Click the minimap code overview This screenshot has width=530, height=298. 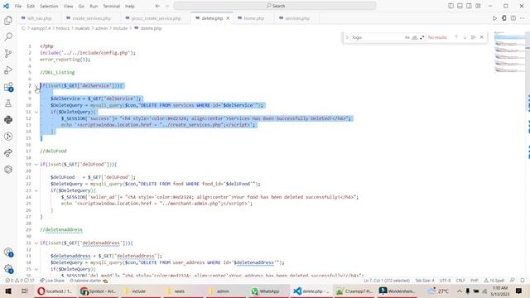510,52
